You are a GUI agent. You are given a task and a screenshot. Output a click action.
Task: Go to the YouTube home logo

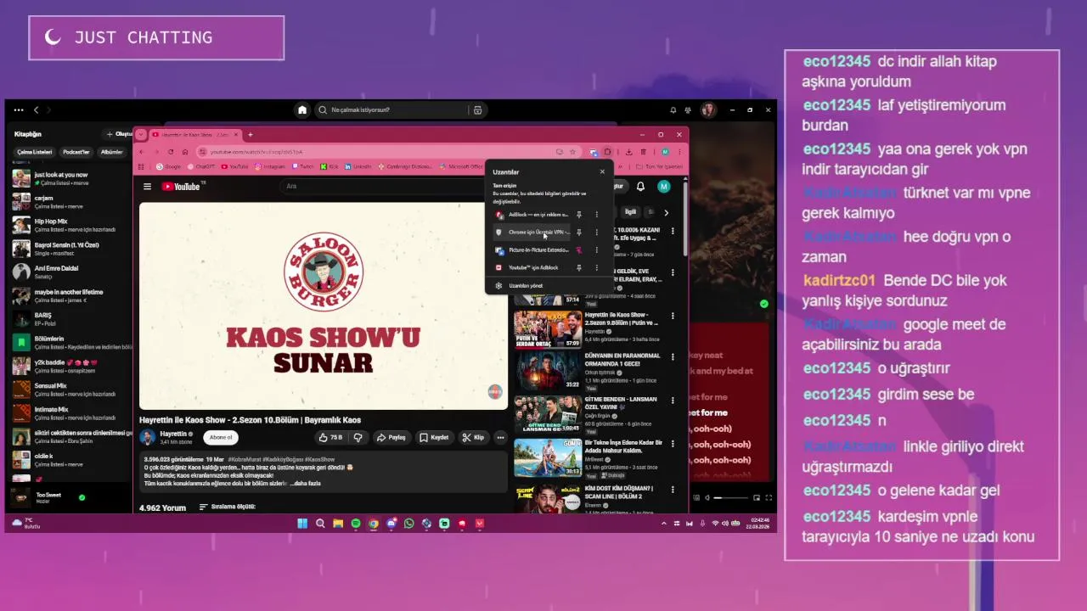click(181, 187)
